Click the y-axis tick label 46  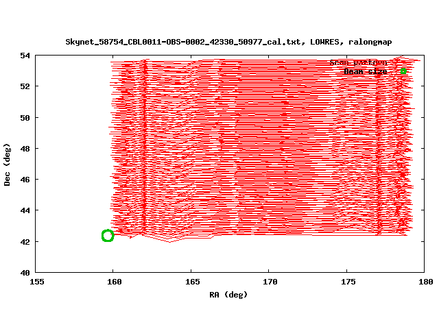pyautogui.click(x=25, y=180)
